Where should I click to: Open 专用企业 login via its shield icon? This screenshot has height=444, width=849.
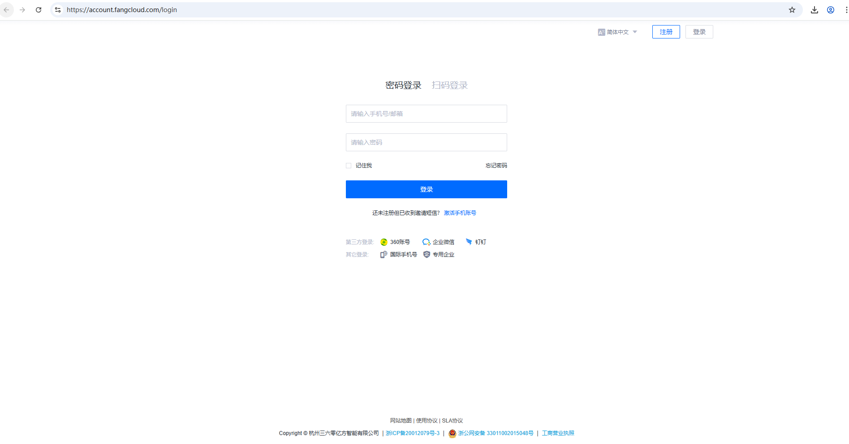pyautogui.click(x=427, y=254)
